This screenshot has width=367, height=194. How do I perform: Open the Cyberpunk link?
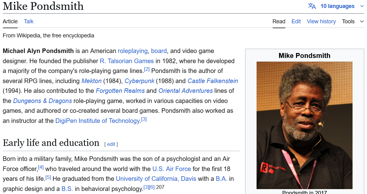click(x=139, y=81)
